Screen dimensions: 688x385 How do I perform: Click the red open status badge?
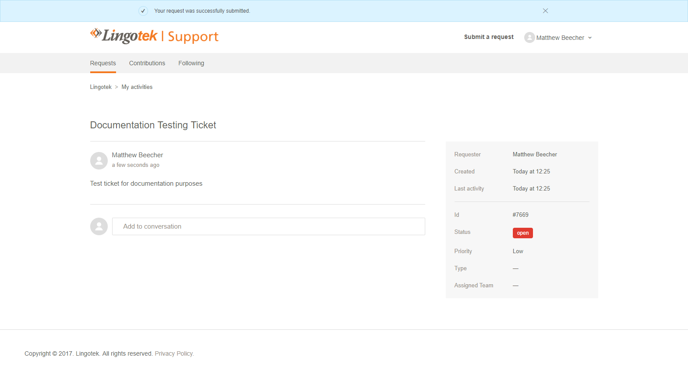523,233
